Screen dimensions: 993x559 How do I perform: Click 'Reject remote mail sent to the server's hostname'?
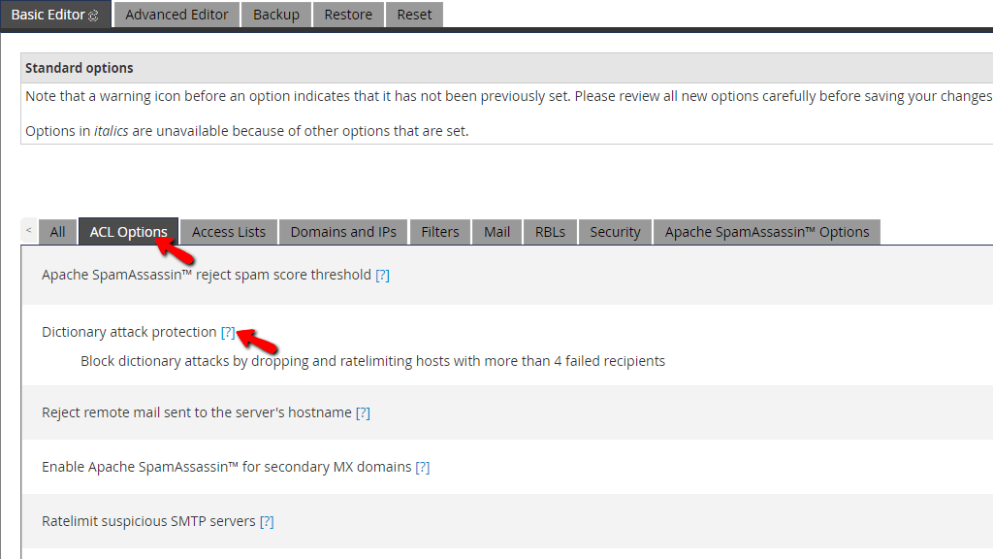click(x=196, y=412)
